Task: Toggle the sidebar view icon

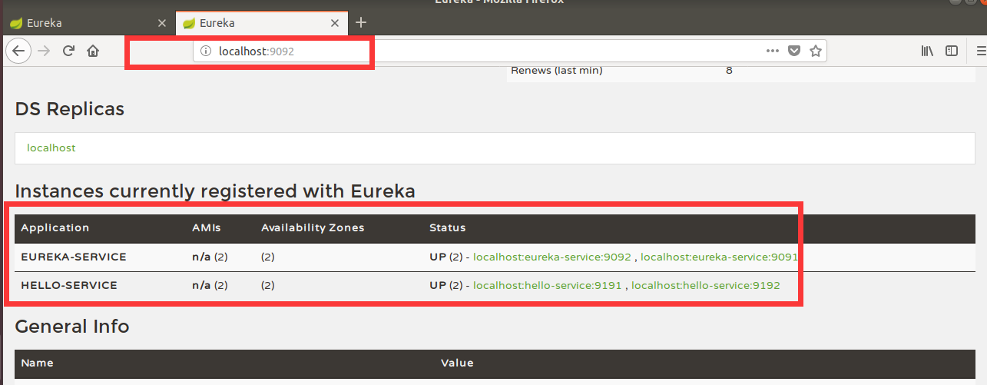Action: point(952,51)
